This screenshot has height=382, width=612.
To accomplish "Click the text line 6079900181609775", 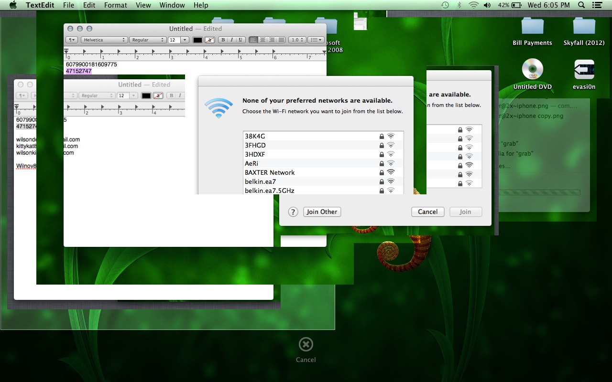I will point(91,64).
